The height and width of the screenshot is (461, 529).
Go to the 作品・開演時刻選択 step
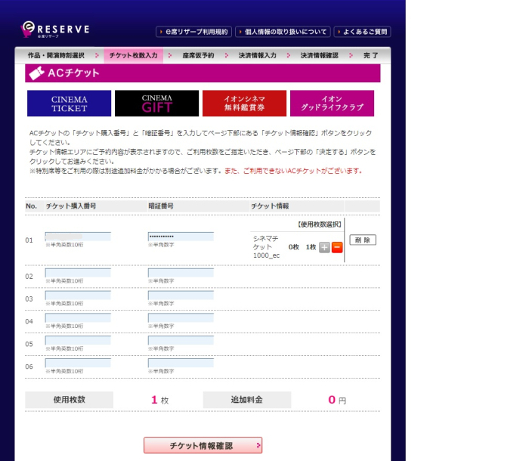(56, 56)
